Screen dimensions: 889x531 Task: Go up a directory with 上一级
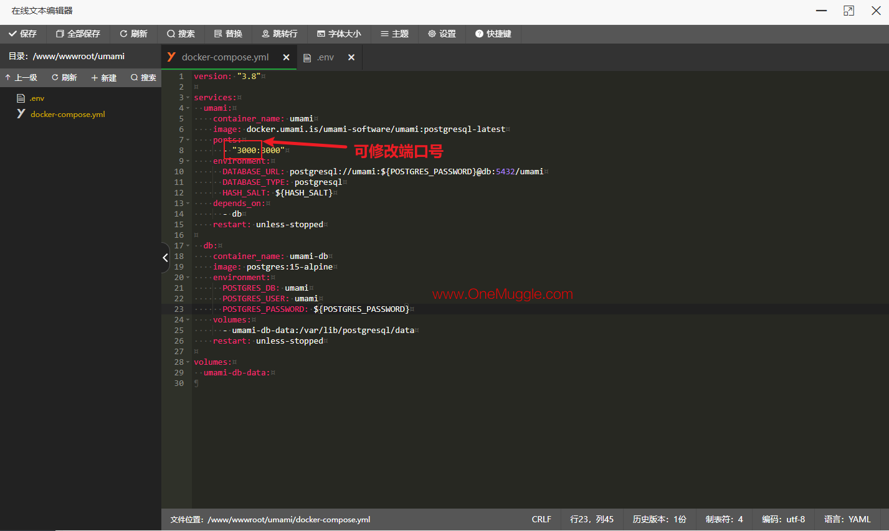pos(21,78)
